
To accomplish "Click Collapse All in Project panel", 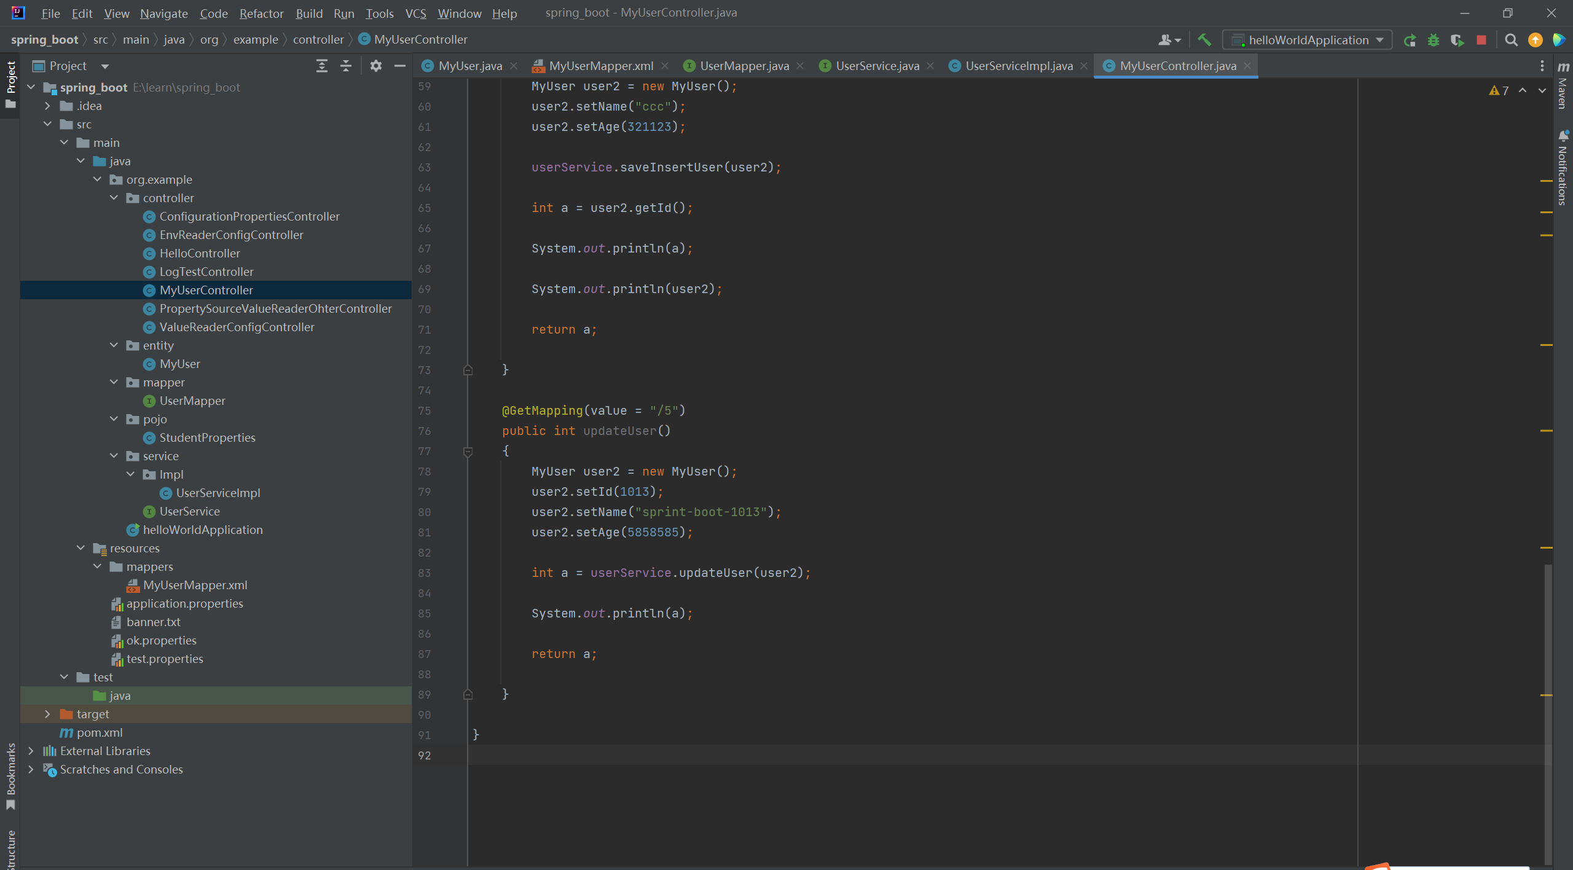I will pos(346,66).
